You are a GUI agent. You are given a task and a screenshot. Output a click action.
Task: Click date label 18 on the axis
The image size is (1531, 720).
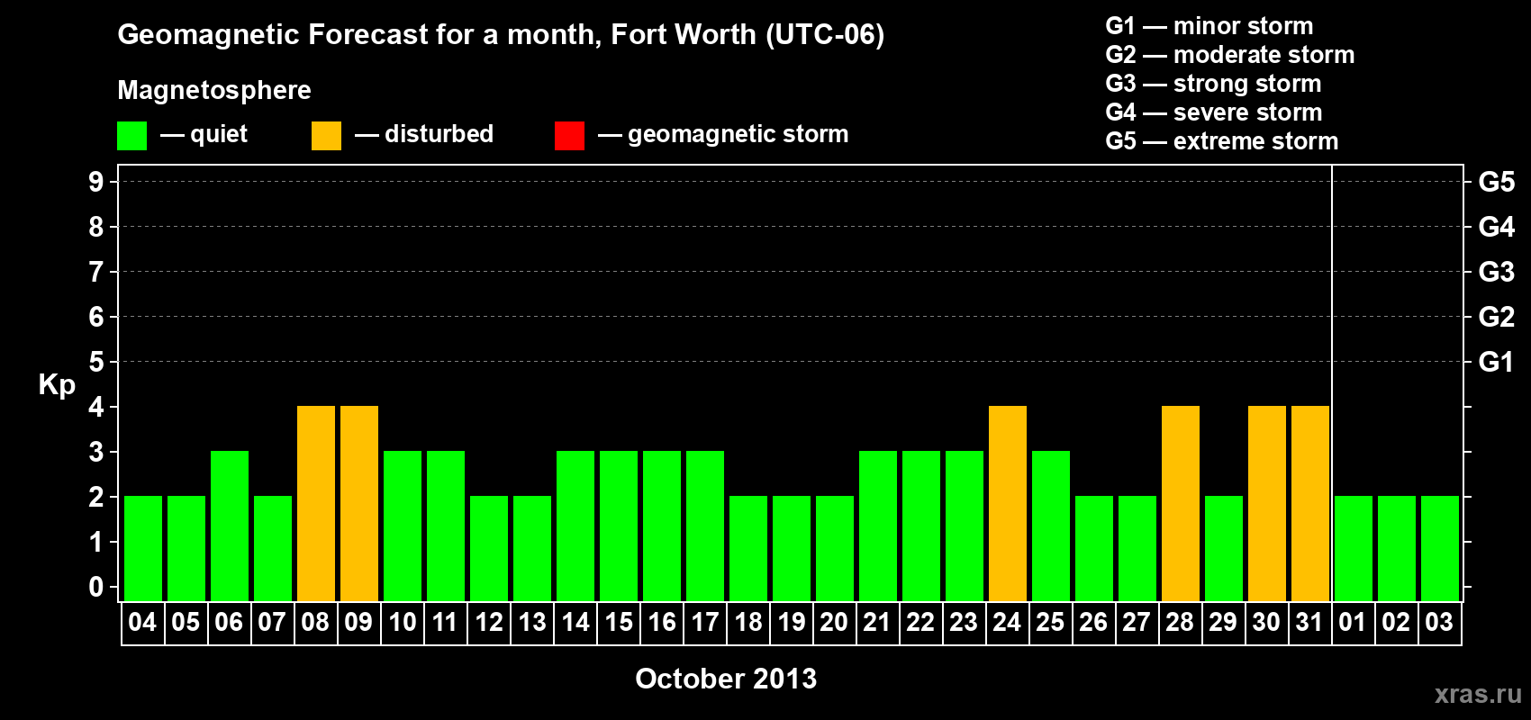(747, 623)
